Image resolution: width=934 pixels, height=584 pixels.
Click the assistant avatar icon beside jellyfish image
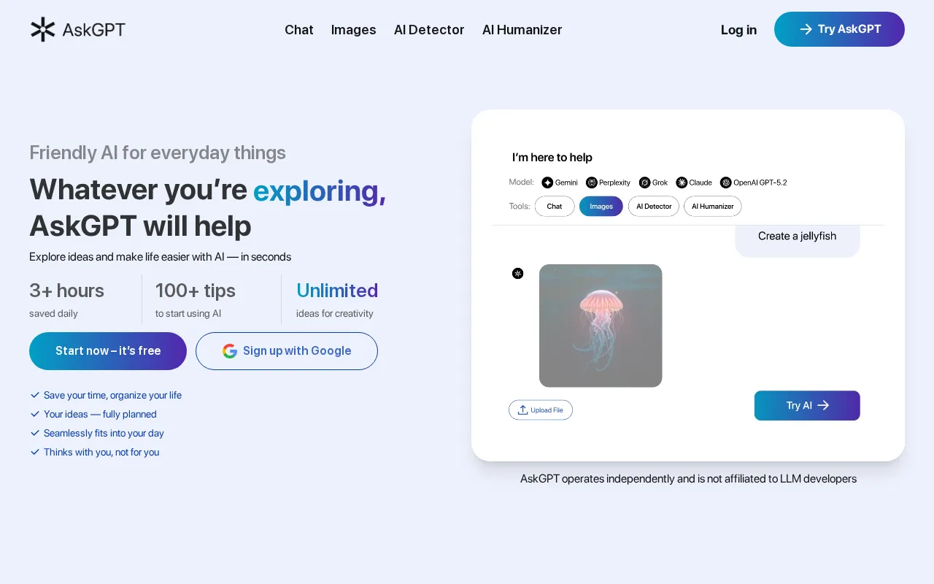(517, 273)
